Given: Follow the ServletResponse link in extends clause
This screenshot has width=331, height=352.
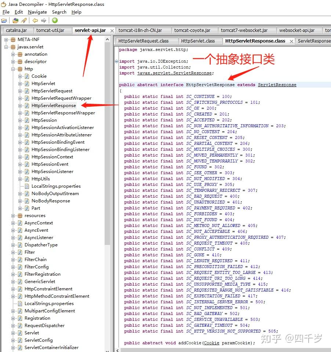Looking at the screenshot, I should [x=277, y=85].
